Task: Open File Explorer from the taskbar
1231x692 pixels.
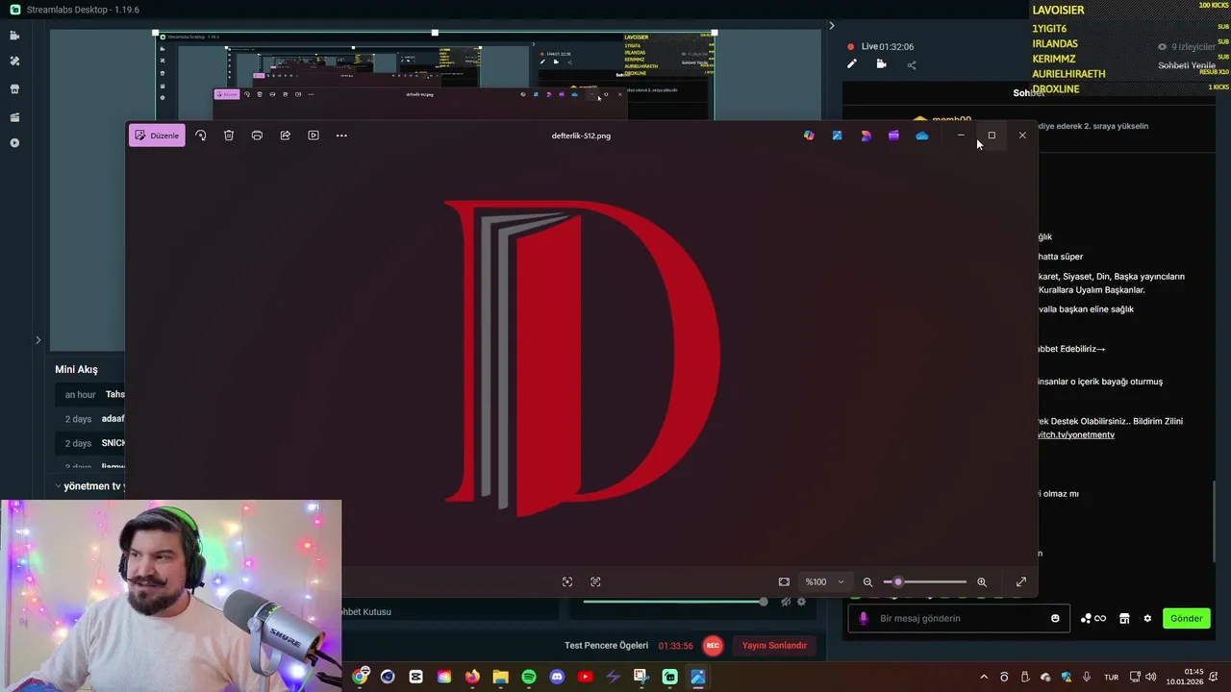Action: pyautogui.click(x=500, y=677)
